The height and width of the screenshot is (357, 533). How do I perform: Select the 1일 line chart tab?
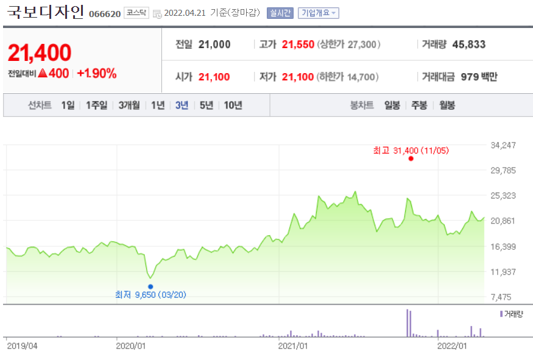pyautogui.click(x=68, y=105)
